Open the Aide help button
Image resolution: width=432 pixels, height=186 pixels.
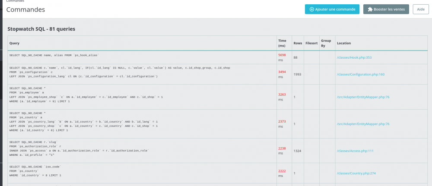pyautogui.click(x=421, y=9)
